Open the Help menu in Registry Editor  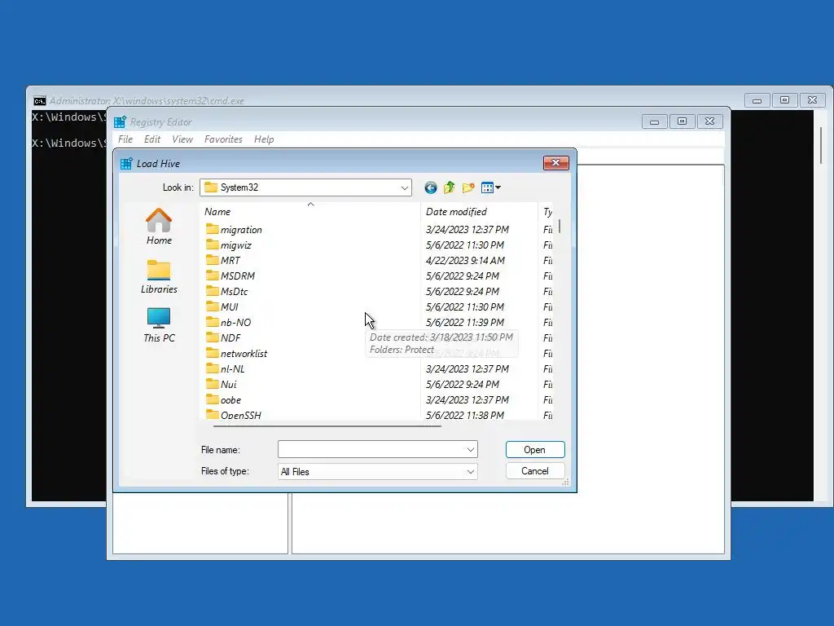pyautogui.click(x=264, y=139)
